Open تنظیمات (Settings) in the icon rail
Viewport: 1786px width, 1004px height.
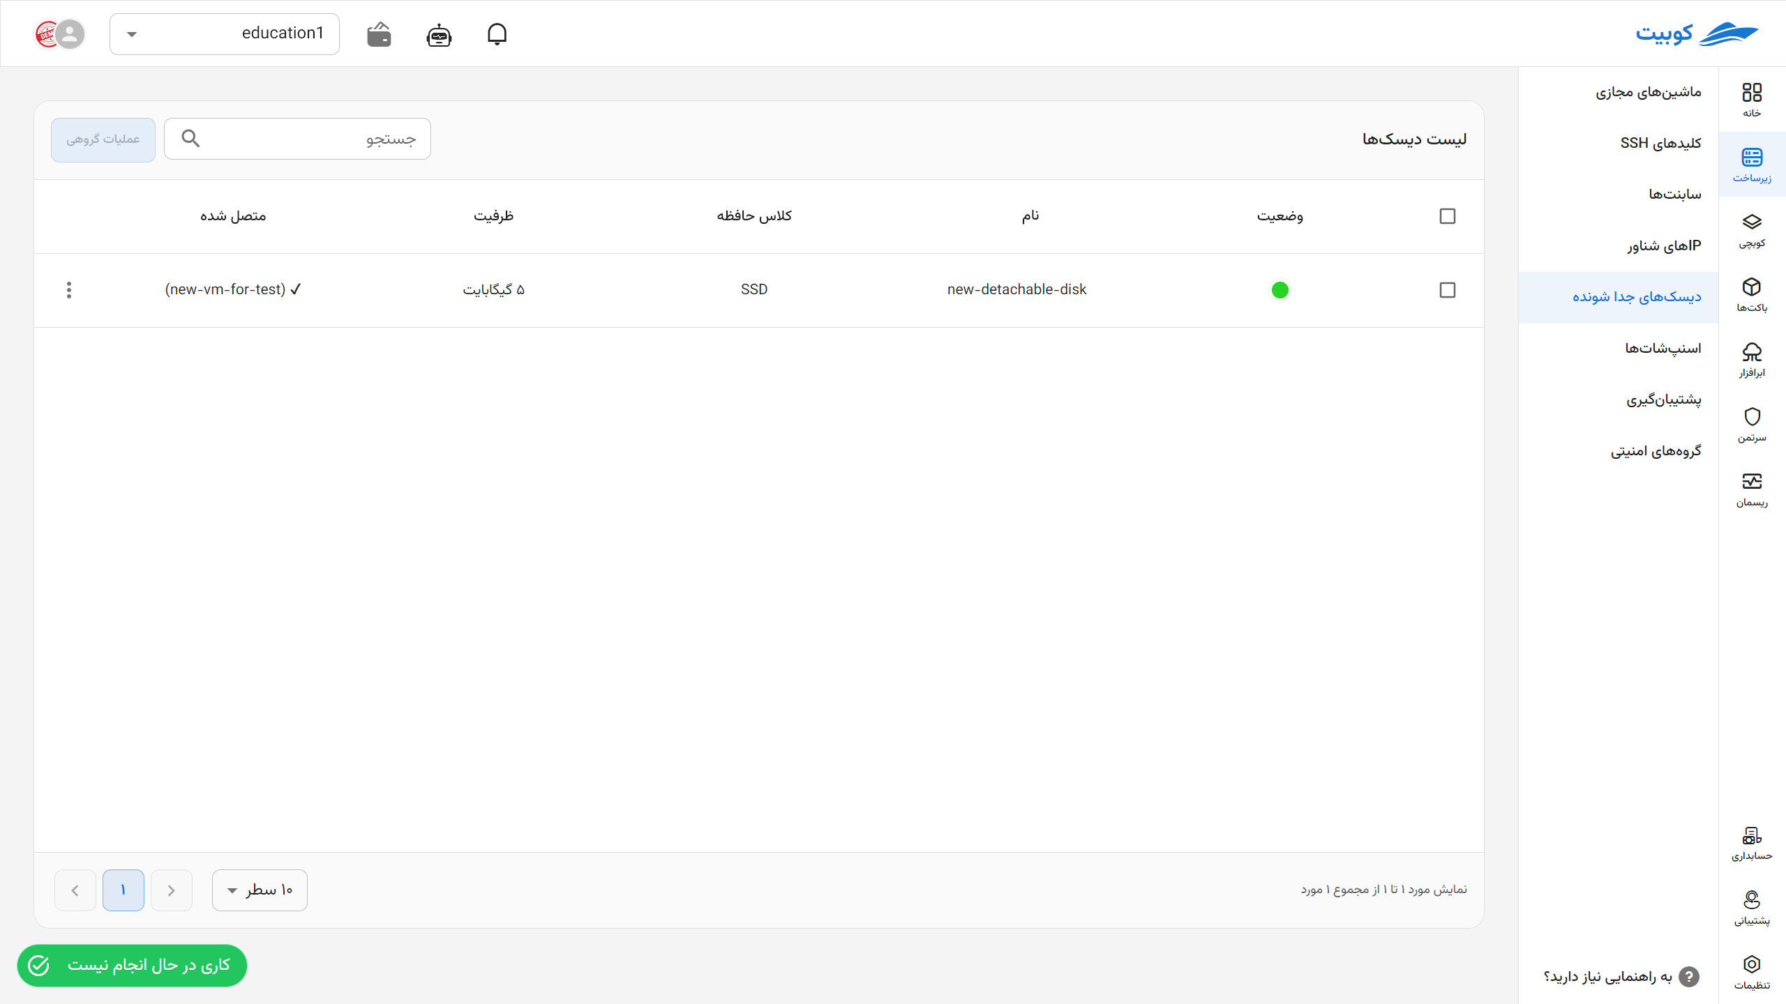tap(1752, 973)
